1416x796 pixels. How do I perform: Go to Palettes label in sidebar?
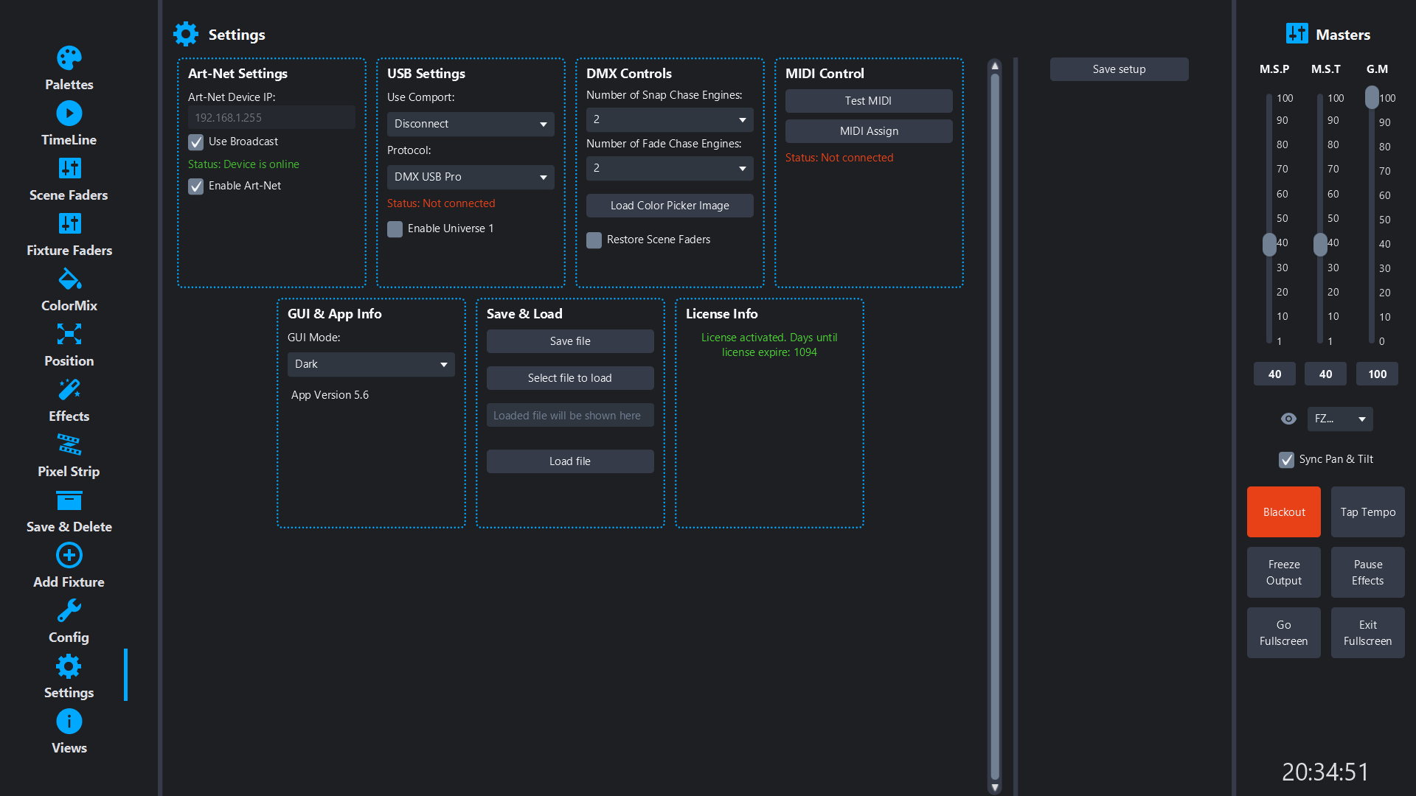69,85
